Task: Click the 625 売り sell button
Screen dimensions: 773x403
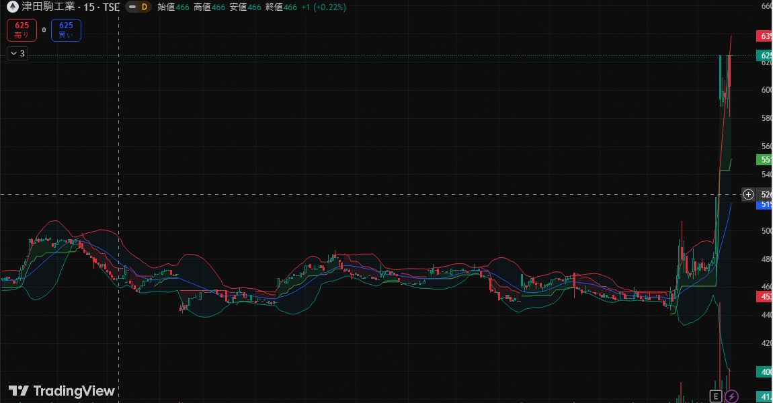Action: (x=22, y=30)
